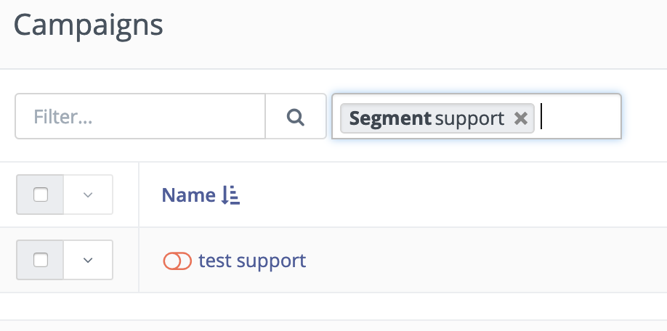The image size is (667, 331).
Task: Click the Campaigns page heading
Action: click(x=89, y=25)
